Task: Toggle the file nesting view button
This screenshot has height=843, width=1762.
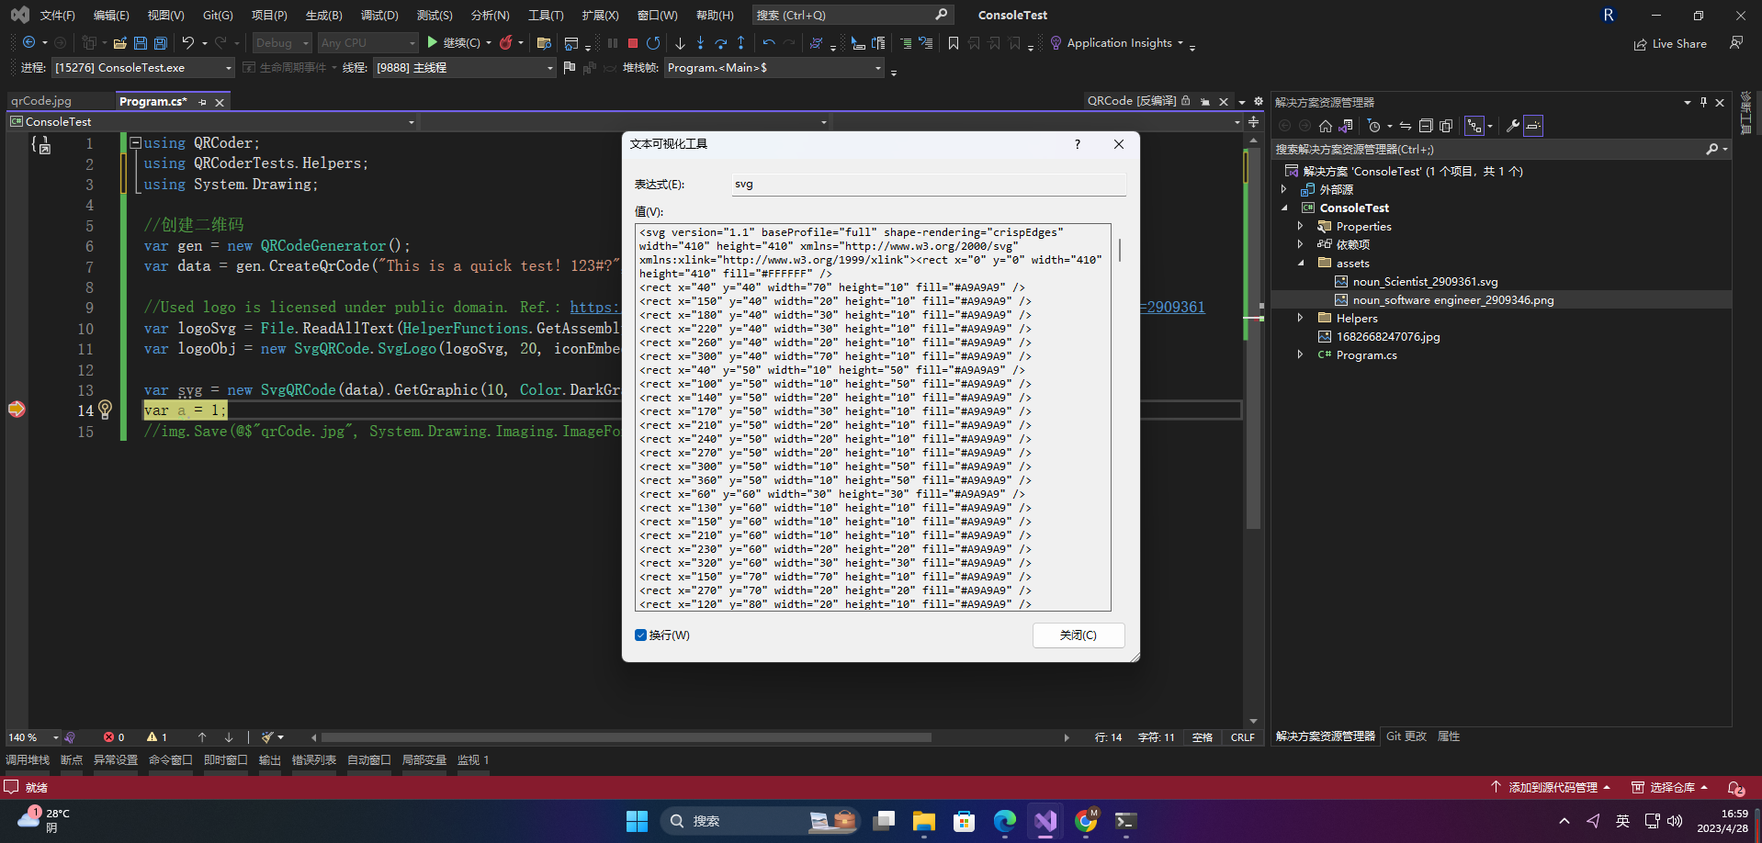Action: 1474,126
